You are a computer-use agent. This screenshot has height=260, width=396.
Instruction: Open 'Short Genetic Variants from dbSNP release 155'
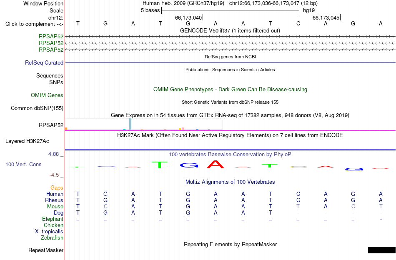(230, 102)
